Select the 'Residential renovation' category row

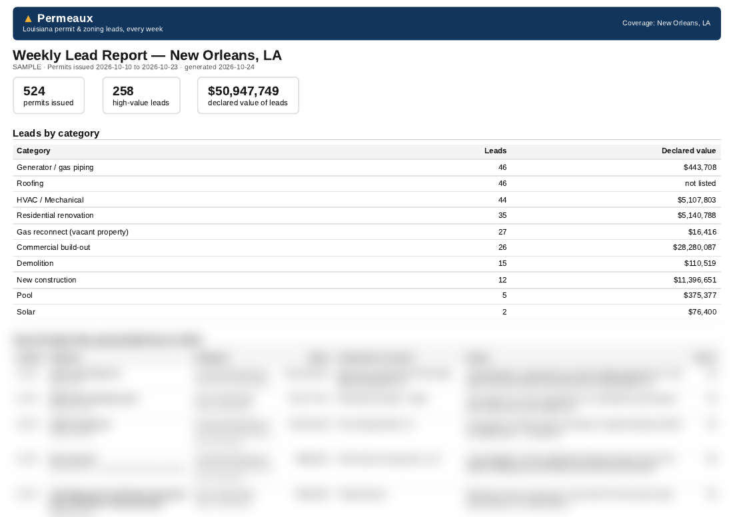coord(366,215)
